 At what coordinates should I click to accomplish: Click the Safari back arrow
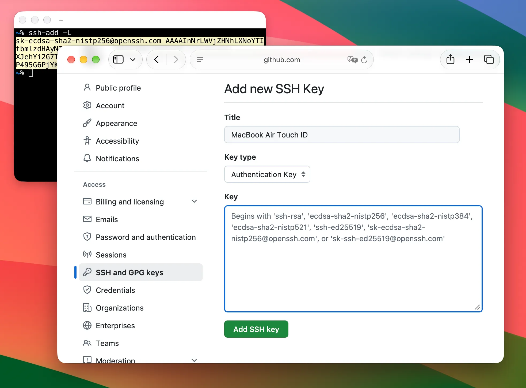[x=157, y=59]
